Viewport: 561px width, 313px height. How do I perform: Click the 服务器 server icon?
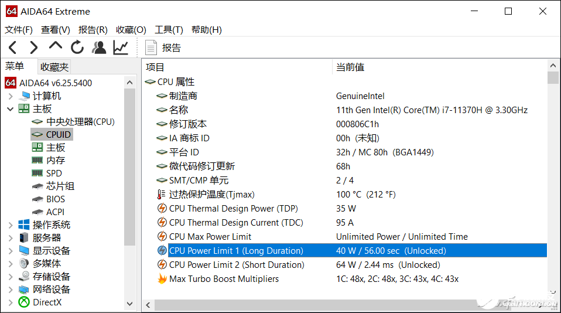24,237
